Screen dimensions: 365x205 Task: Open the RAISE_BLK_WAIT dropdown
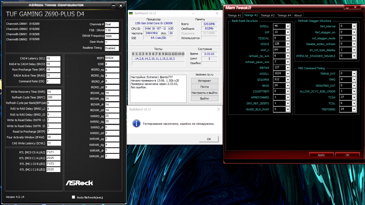pyautogui.click(x=288, y=109)
